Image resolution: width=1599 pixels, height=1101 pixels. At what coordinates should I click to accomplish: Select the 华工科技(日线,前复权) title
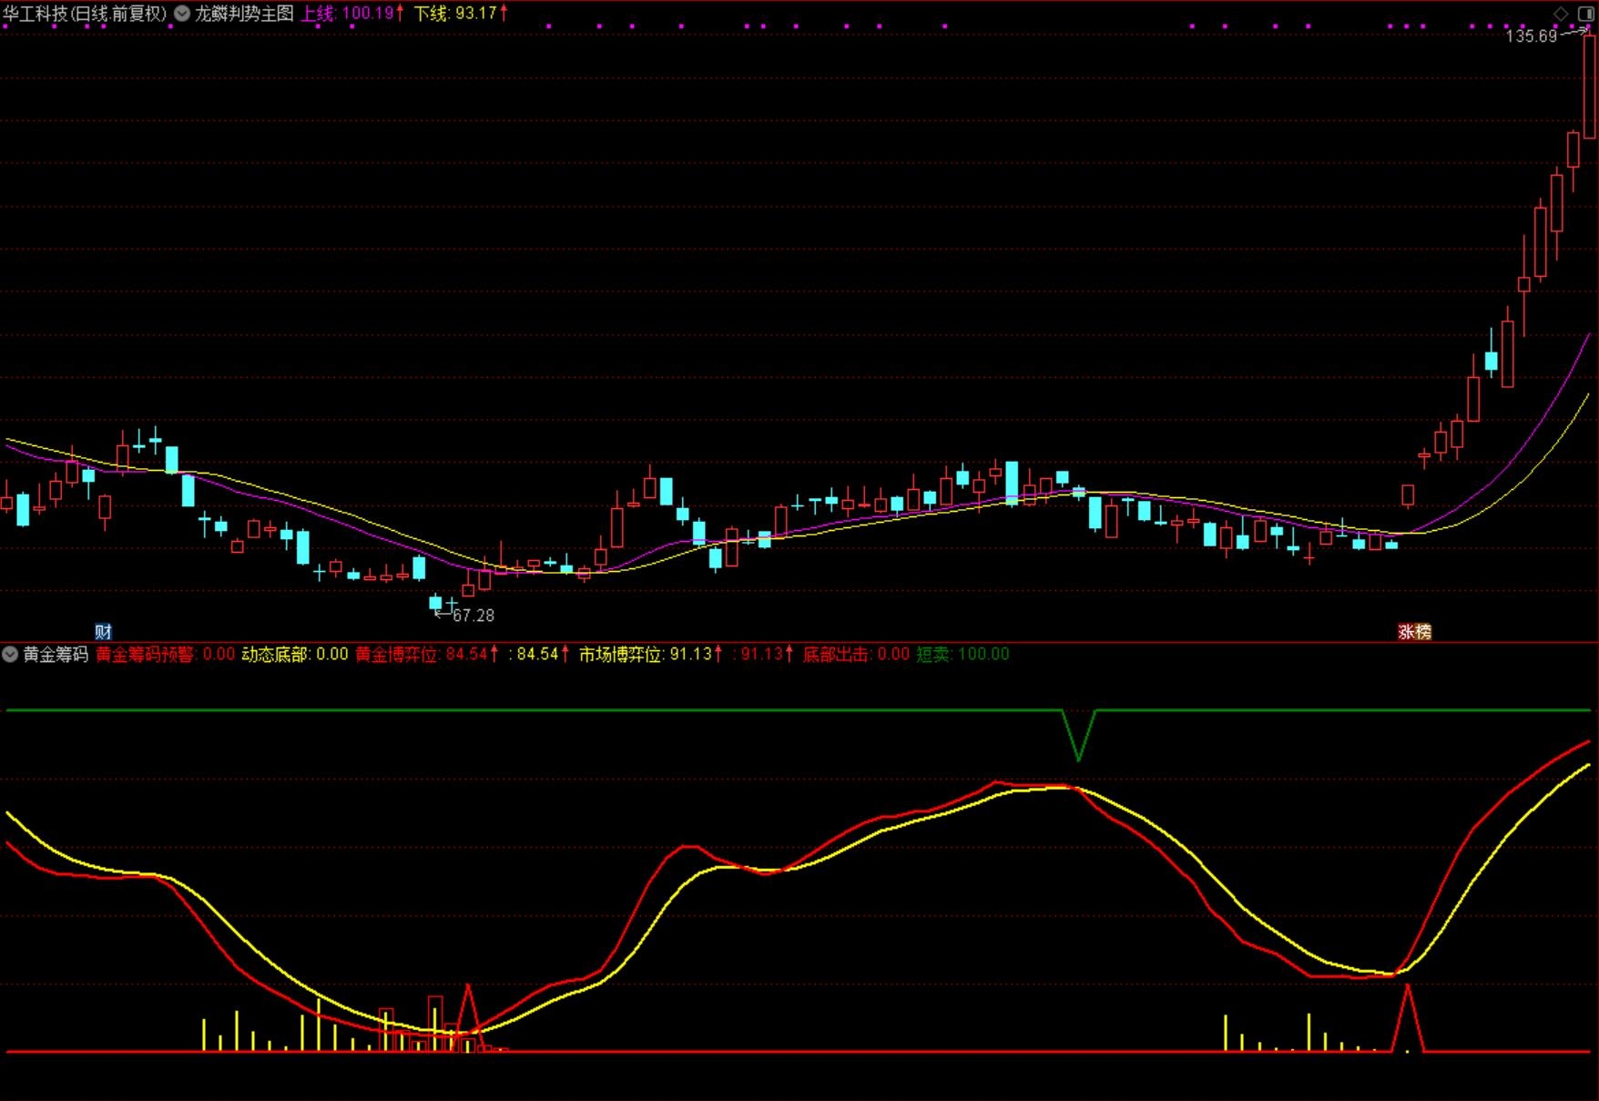(85, 14)
